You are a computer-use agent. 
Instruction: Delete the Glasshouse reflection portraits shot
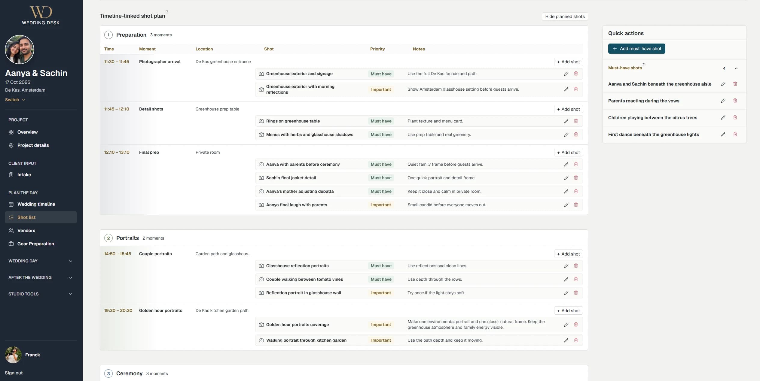(576, 266)
